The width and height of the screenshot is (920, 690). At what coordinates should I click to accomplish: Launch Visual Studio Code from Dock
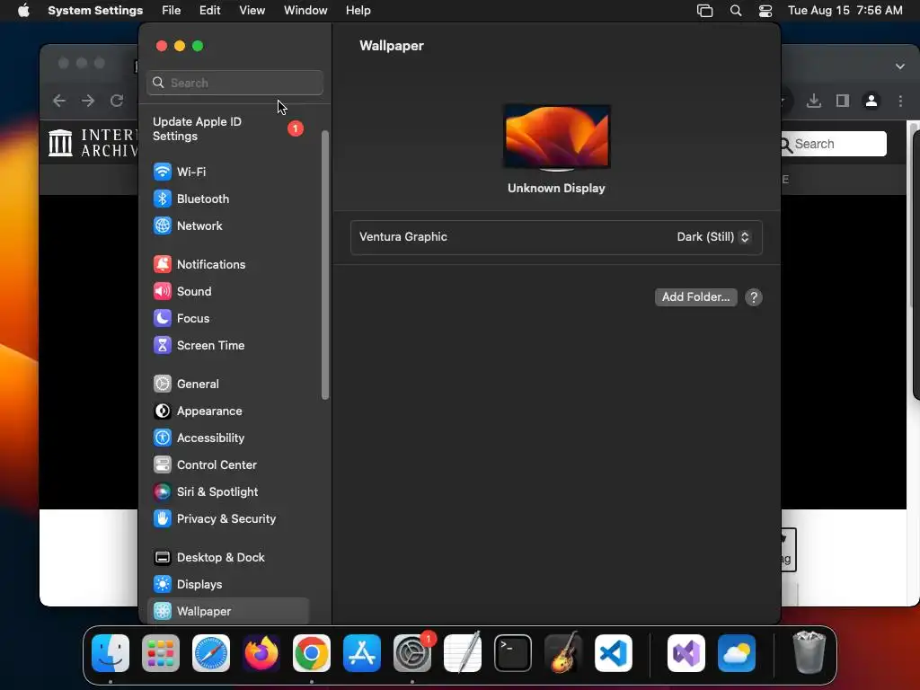(x=614, y=653)
